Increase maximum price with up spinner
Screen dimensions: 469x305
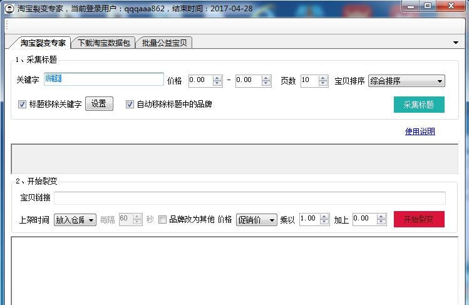click(266, 78)
